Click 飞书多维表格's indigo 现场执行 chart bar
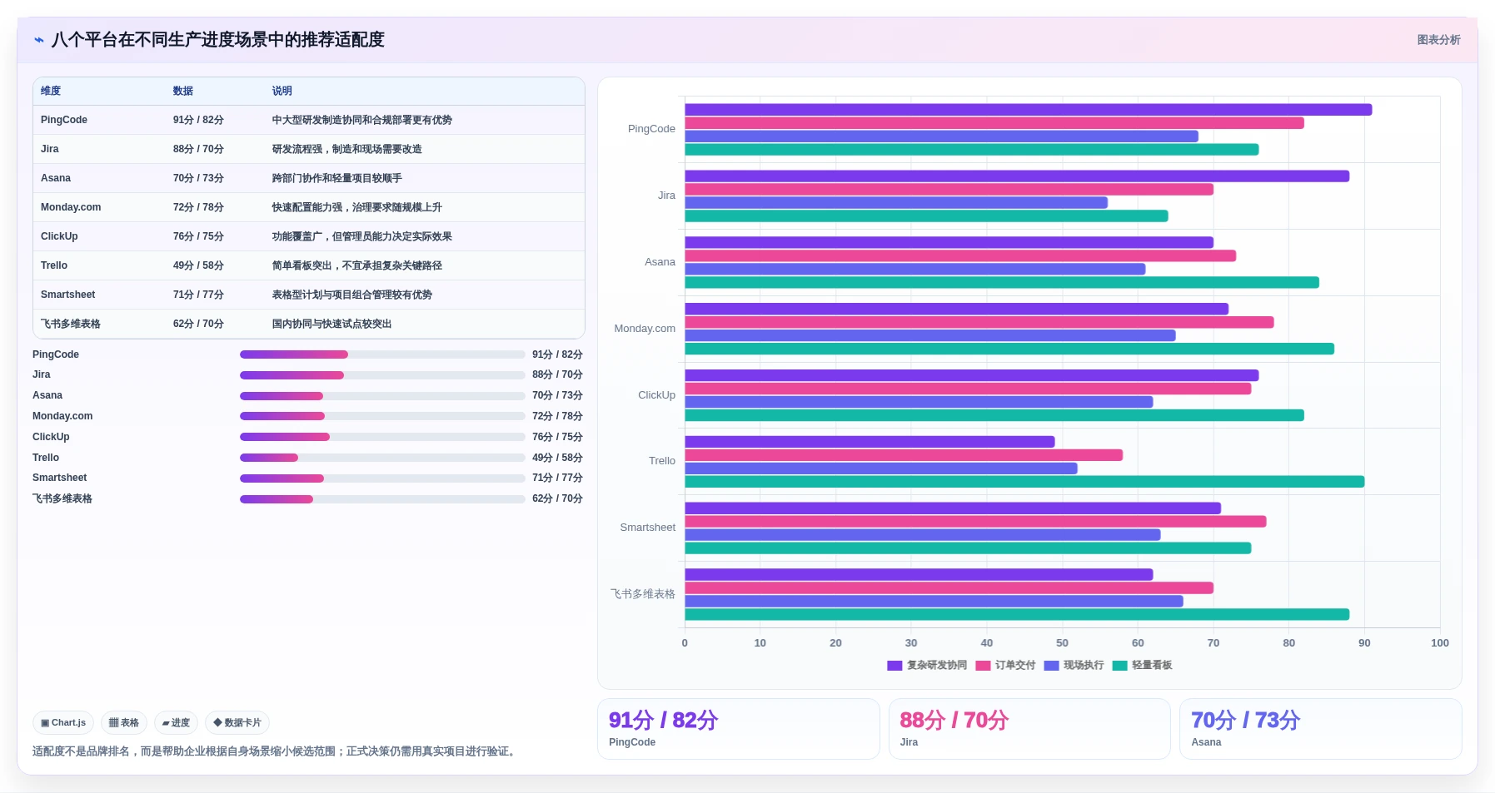Screen dimensions: 1495x793 pyautogui.click(x=934, y=602)
